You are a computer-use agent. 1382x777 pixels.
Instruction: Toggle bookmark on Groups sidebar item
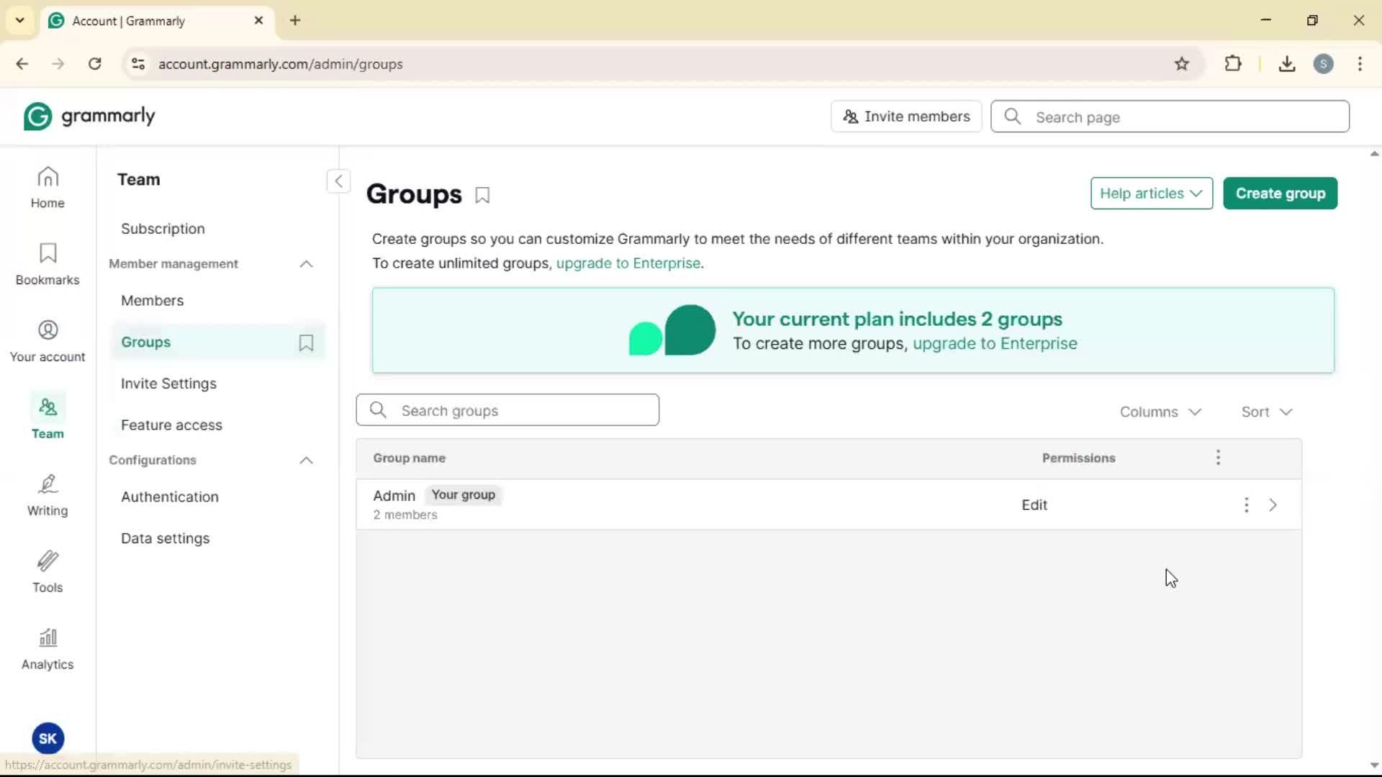click(x=306, y=342)
